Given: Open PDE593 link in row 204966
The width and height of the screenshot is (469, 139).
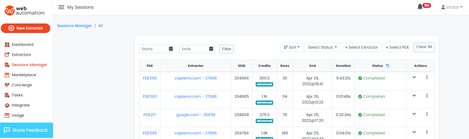Looking at the screenshot, I should (x=150, y=78).
